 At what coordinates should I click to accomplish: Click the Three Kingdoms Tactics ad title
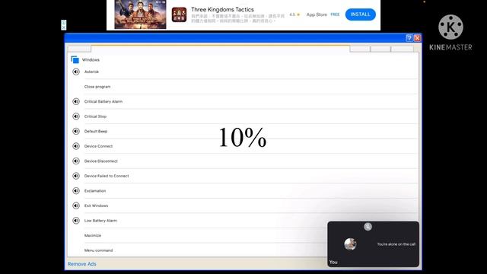[222, 10]
